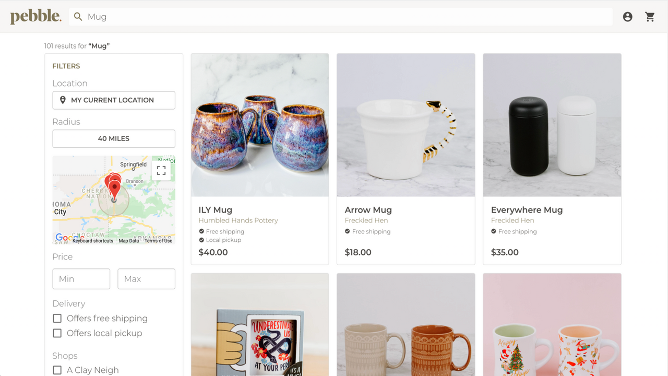Click the Free shipping checkmark icon under ILY Mug
The height and width of the screenshot is (376, 668).
(201, 231)
